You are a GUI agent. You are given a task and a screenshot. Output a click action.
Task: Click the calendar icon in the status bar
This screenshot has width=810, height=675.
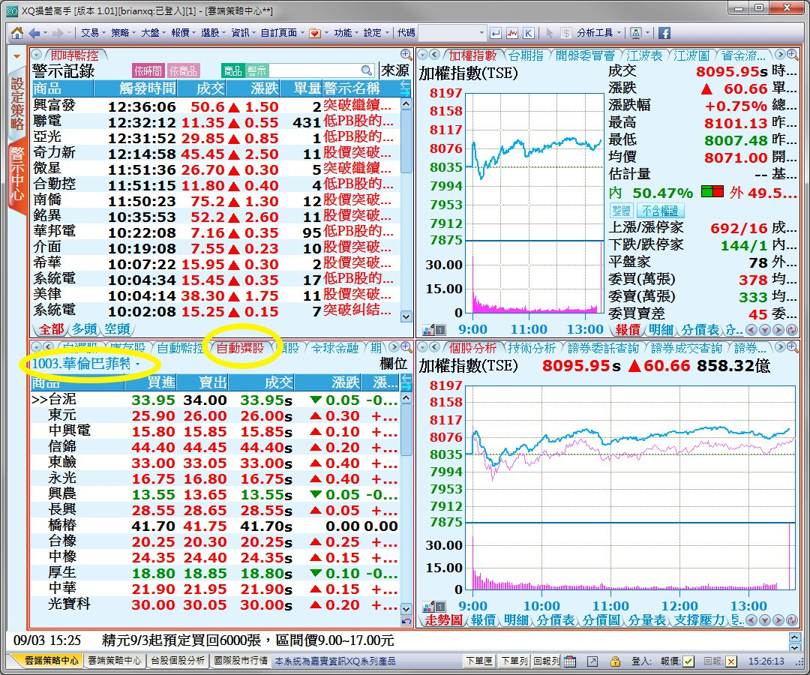click(570, 661)
